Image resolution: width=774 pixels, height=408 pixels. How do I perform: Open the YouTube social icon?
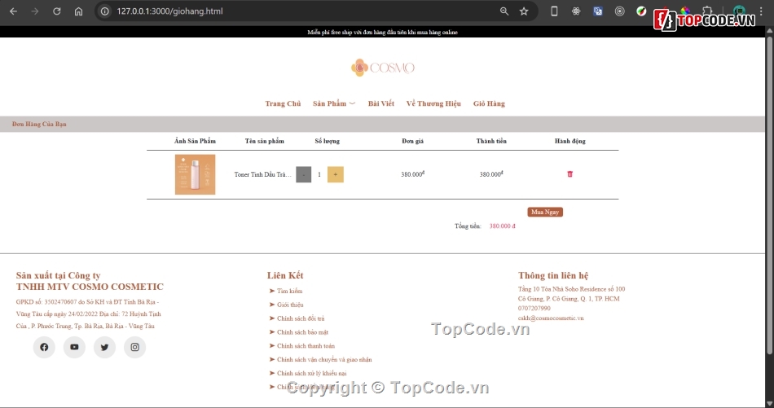(x=74, y=347)
